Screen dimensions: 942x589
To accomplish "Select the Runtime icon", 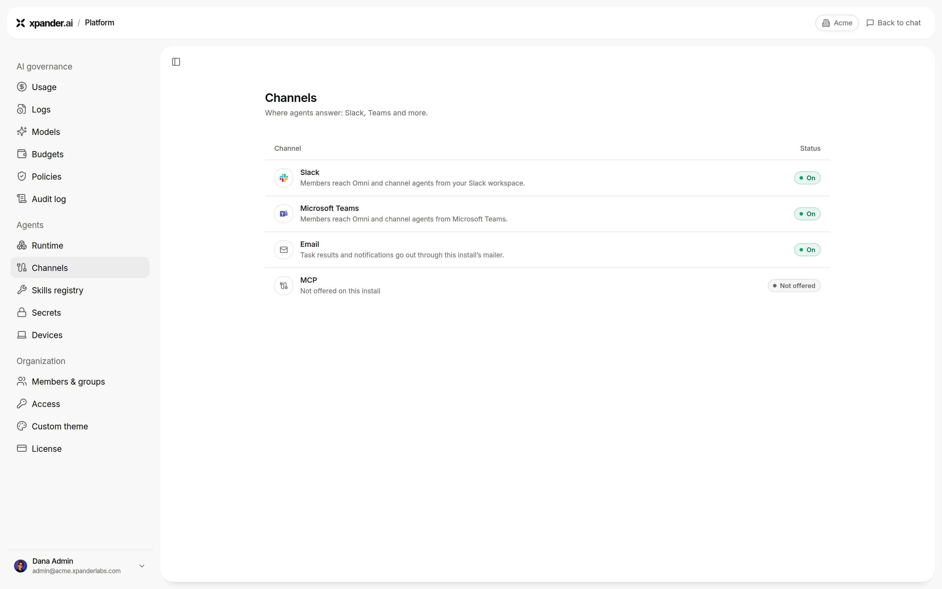I will point(22,245).
